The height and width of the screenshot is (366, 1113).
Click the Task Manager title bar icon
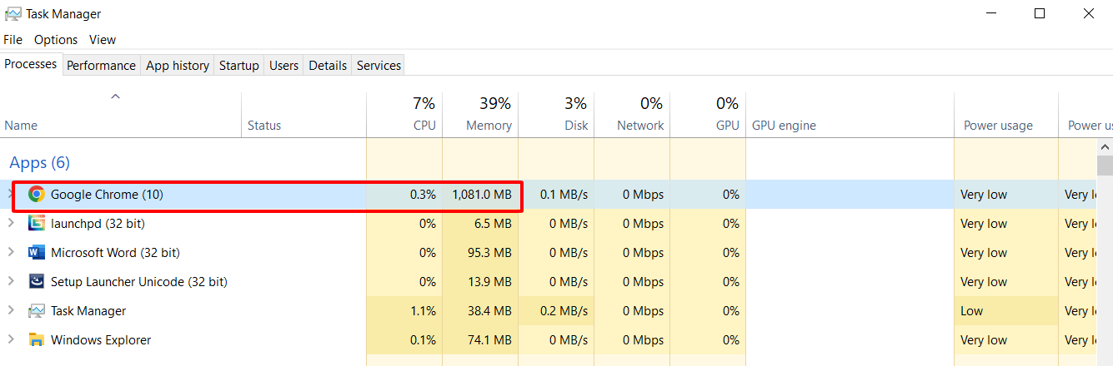(13, 14)
